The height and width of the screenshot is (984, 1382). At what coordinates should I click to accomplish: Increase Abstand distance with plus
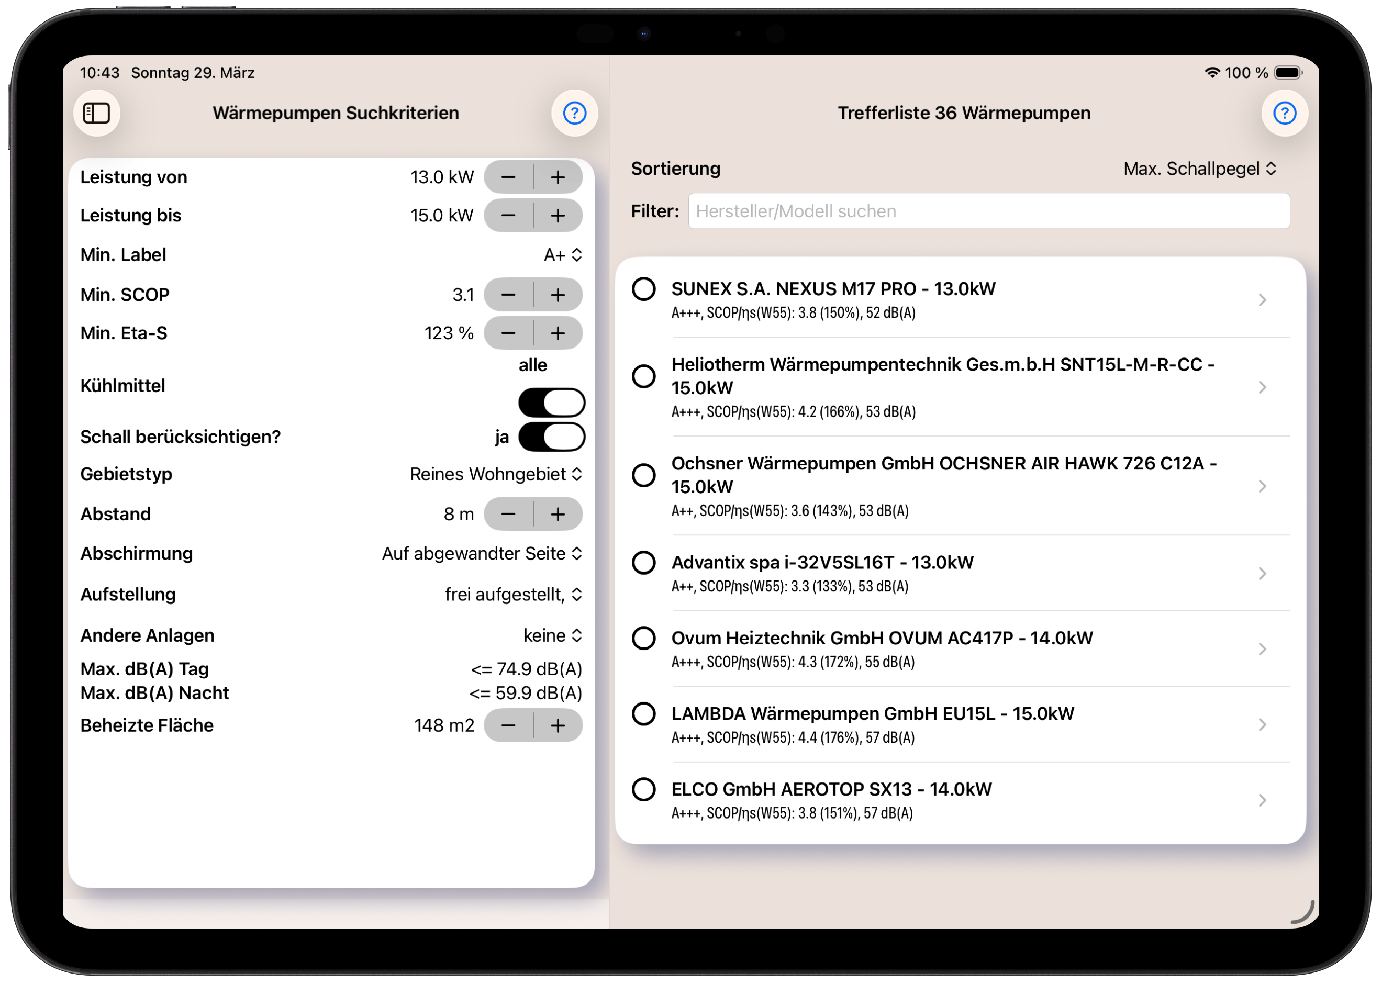(558, 515)
